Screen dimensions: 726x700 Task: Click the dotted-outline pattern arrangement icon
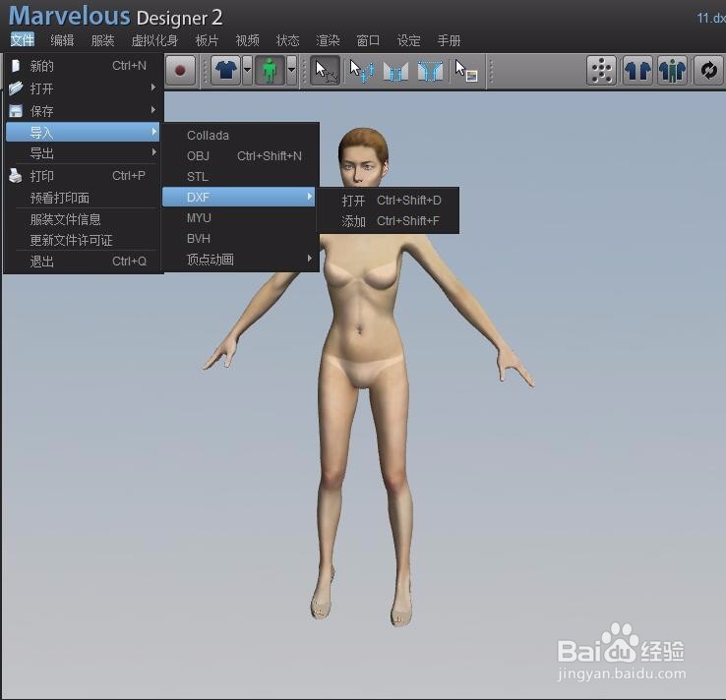(430, 71)
